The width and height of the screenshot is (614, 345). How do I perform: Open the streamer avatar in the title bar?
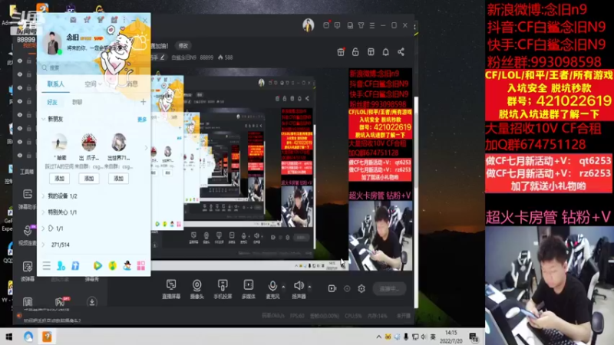309,25
